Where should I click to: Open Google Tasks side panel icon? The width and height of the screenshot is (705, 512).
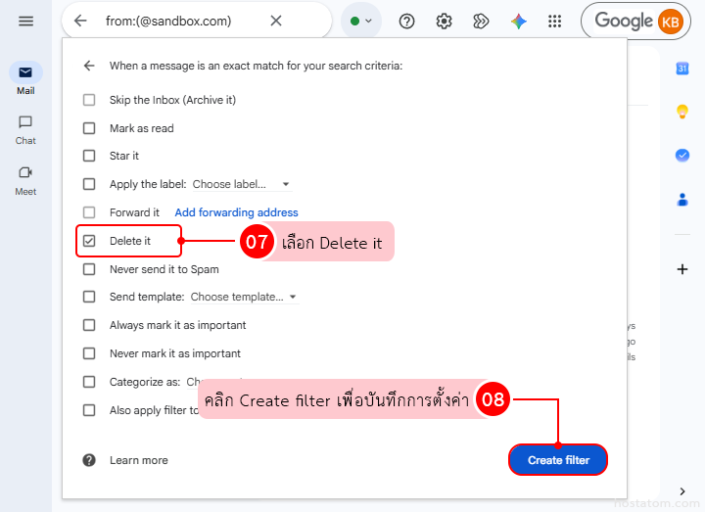(x=682, y=156)
